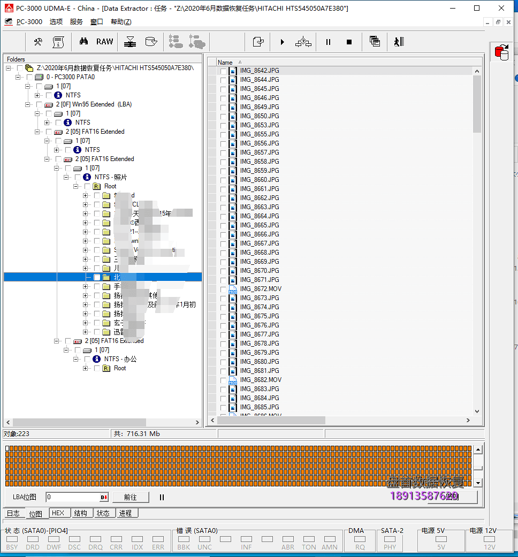
Task: Select the IMG_8672.MOV checkbox
Action: tap(223, 289)
